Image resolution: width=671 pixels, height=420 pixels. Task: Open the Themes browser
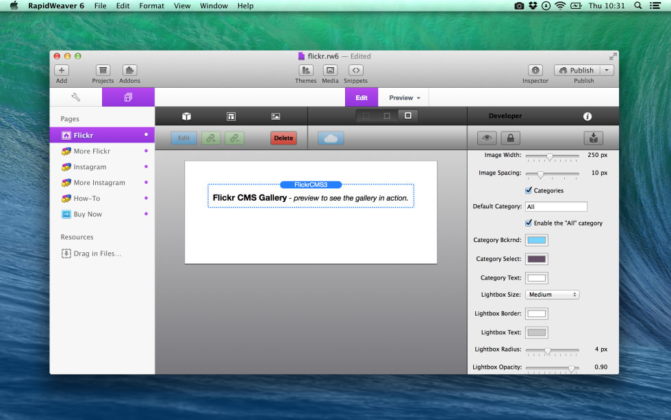[x=305, y=70]
